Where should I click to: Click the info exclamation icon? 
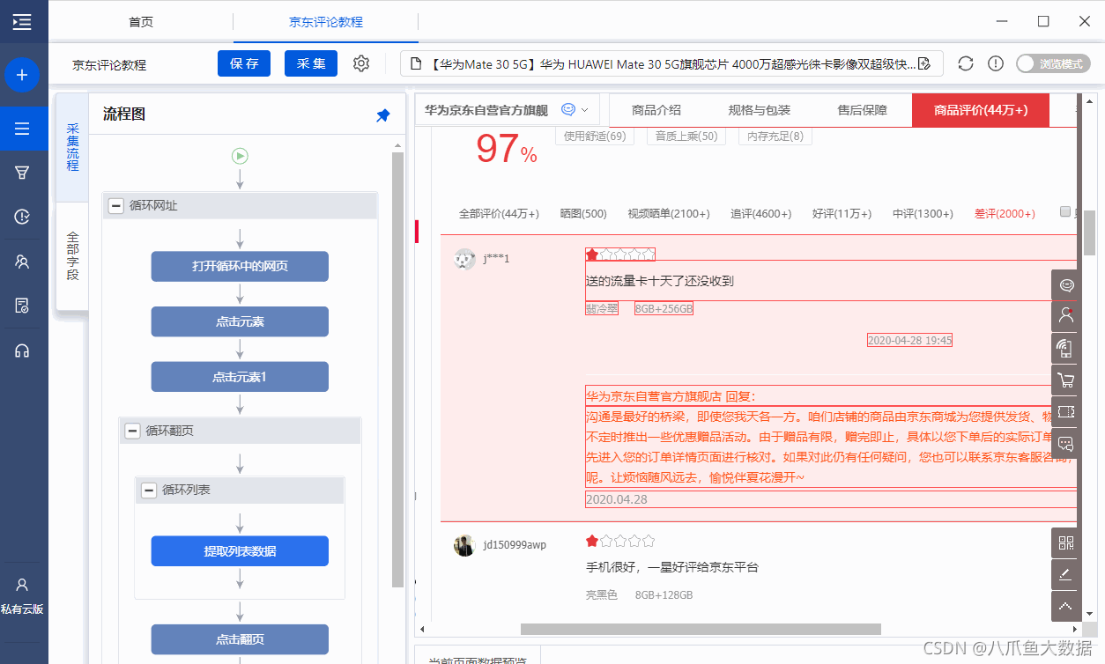(996, 63)
